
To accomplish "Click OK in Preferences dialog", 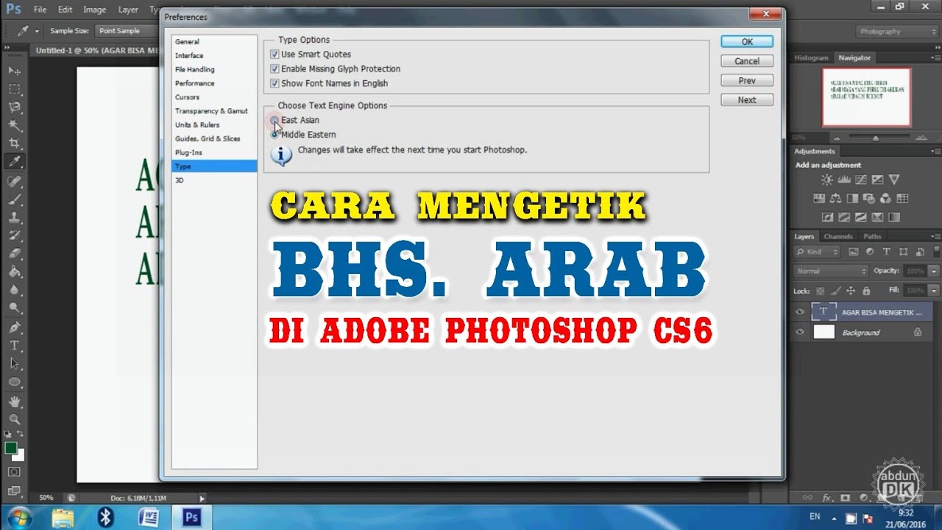I will 747,42.
